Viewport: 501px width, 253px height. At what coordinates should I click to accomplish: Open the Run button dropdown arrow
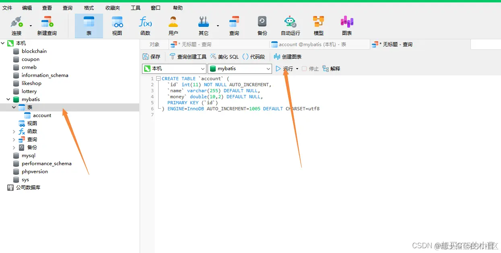click(x=297, y=69)
